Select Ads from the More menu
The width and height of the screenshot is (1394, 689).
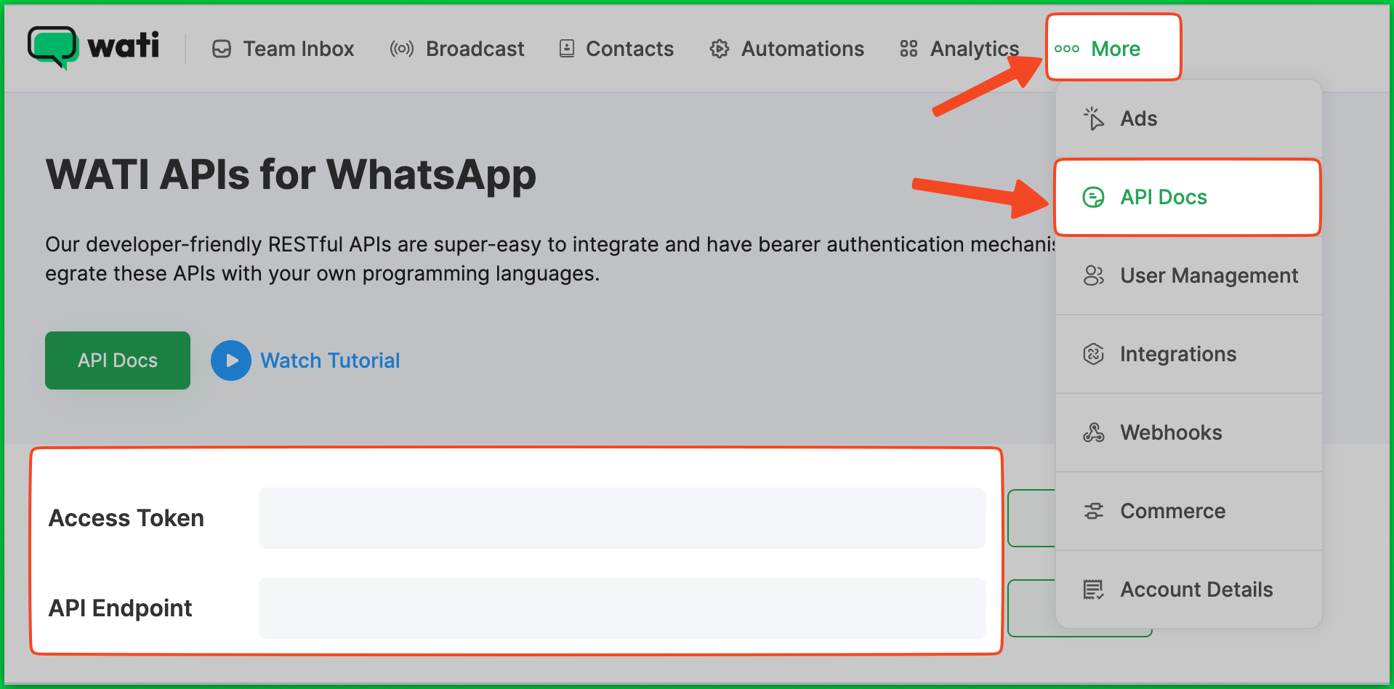click(1138, 118)
